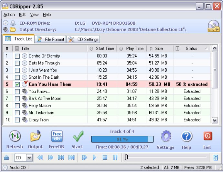Open the Action menu
Image resolution: width=223 pixels, height=172 pixels.
[9, 15]
